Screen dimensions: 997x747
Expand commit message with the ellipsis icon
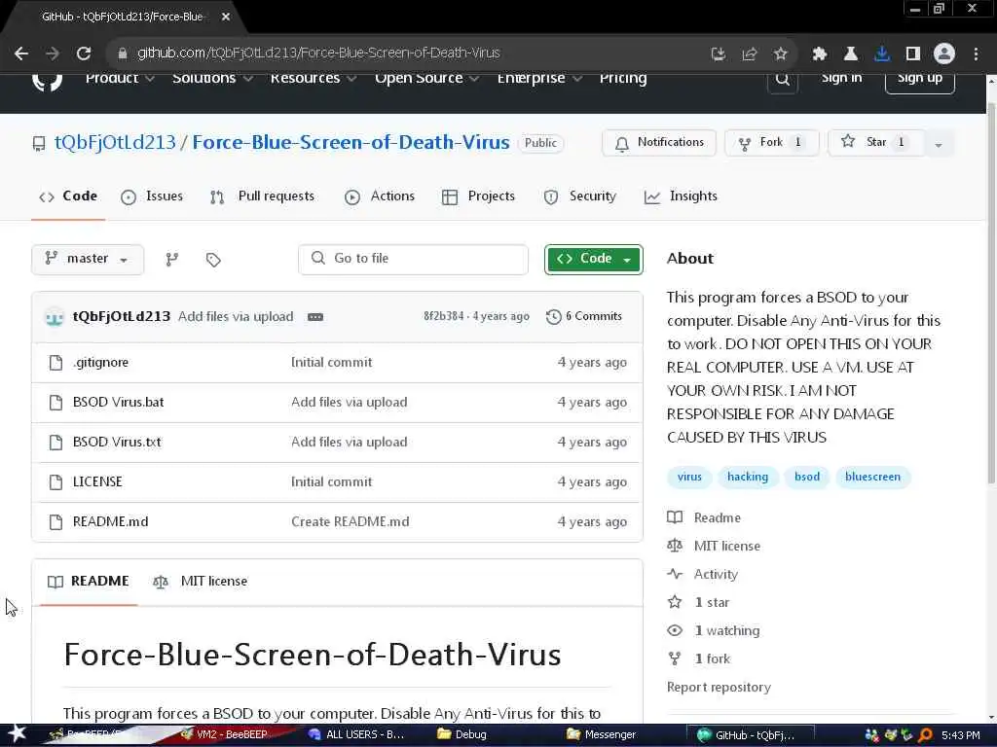[315, 316]
